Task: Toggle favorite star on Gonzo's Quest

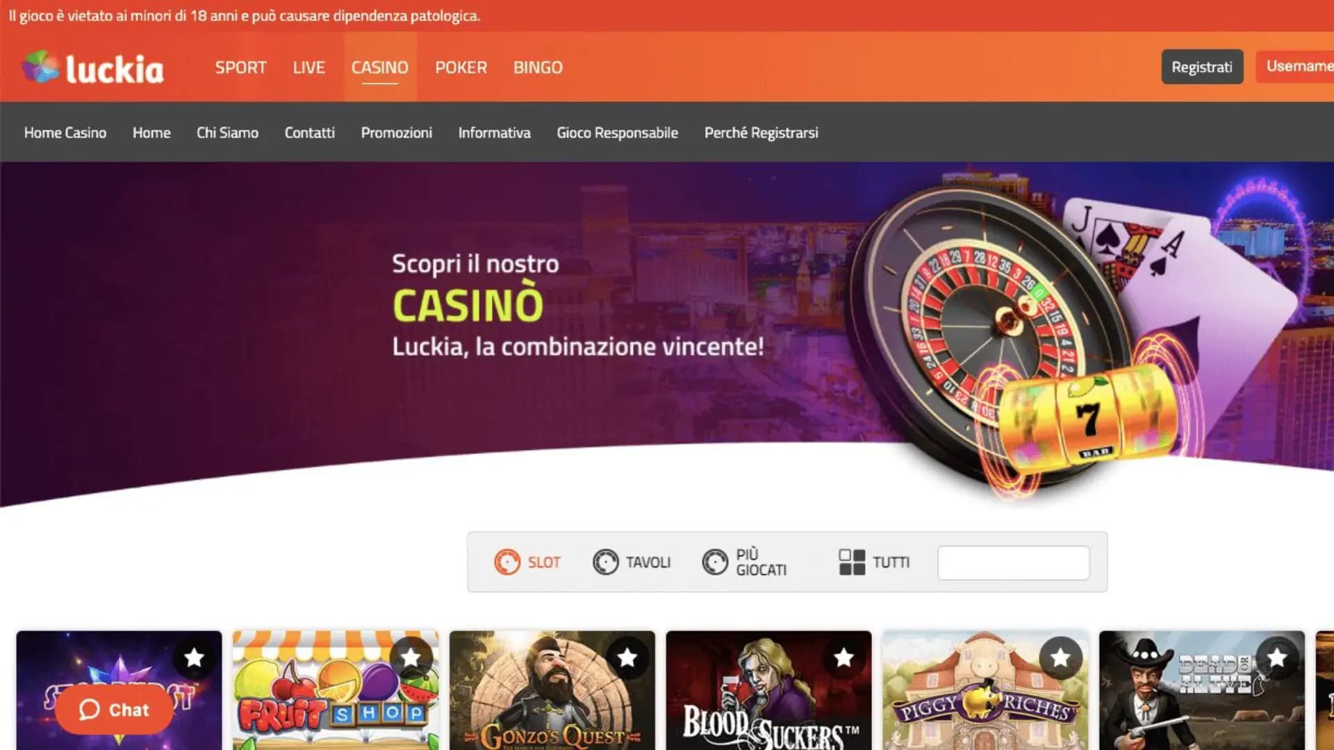Action: pos(627,657)
